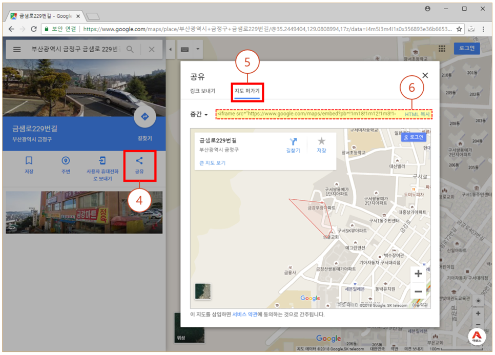Click the 큰 지도 보기 link
Screen dimensions: 495x355
[x=212, y=163]
